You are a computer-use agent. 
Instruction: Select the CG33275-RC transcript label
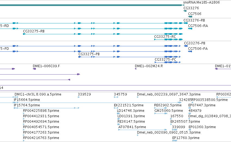(x=165, y=37)
